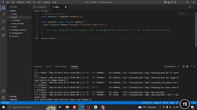
Task: Collapse the LKPD03 root folder
Action: pos(19,11)
